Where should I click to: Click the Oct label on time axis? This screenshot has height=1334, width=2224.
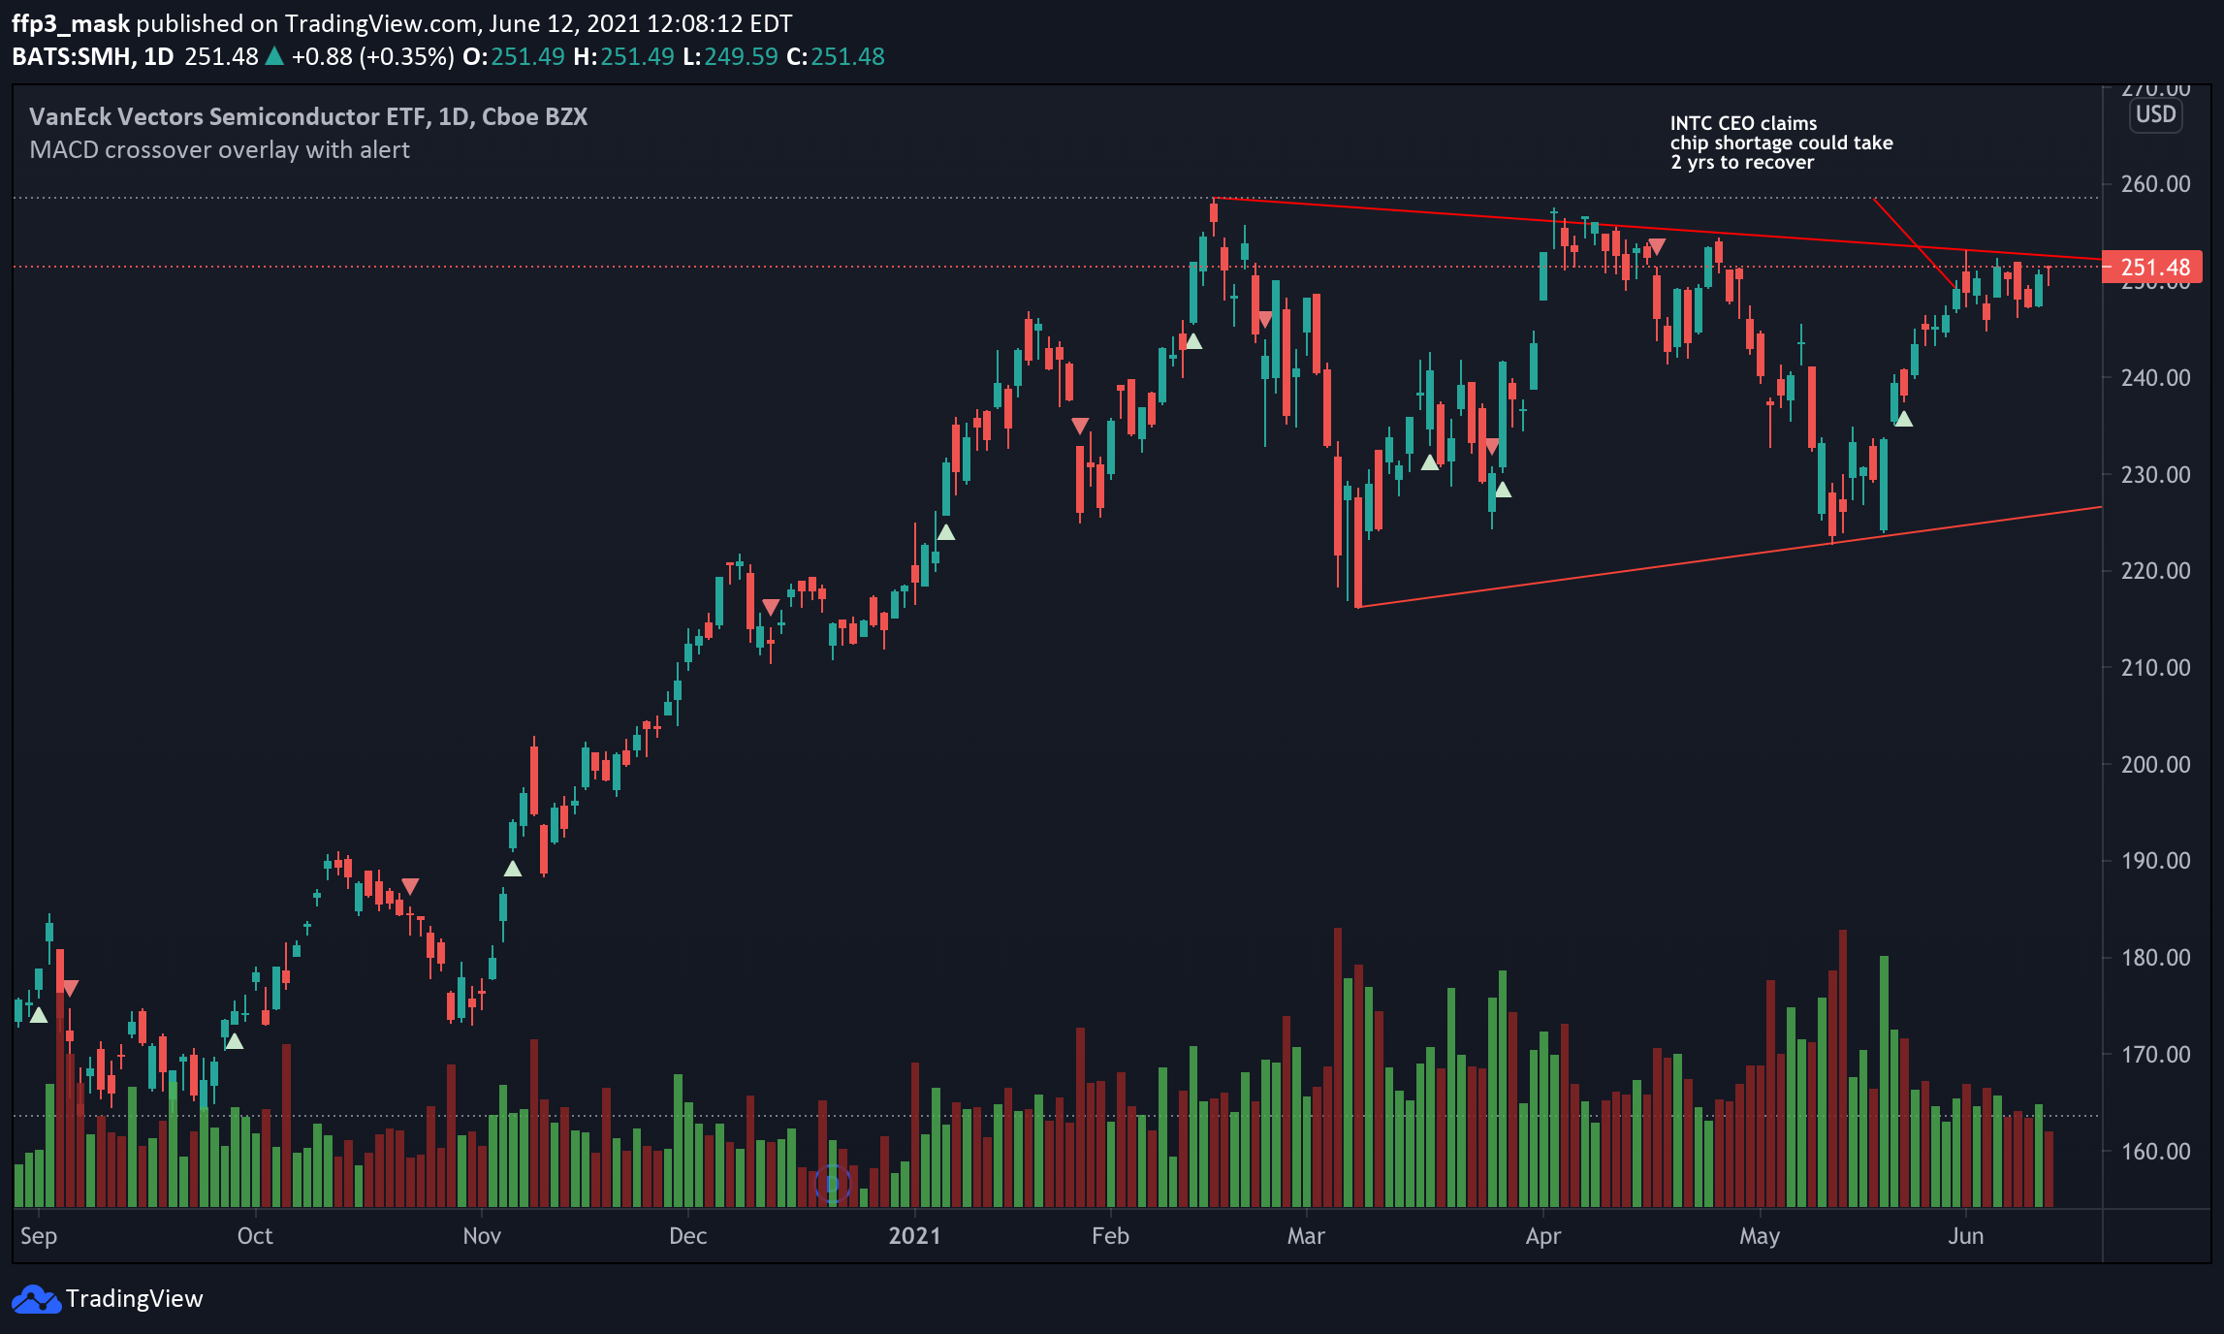[x=255, y=1236]
